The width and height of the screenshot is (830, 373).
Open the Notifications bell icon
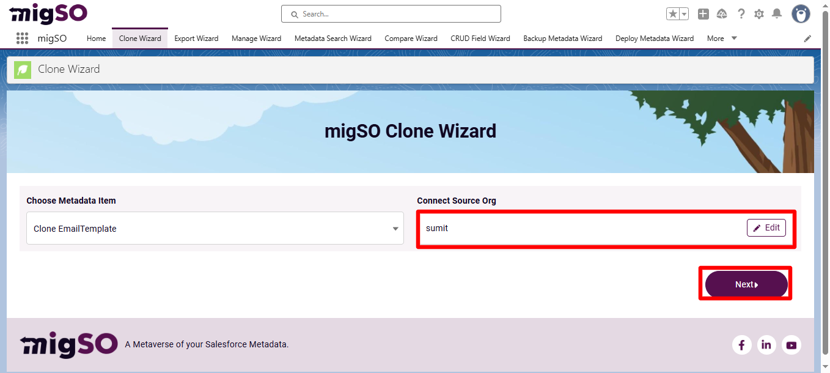coord(777,13)
